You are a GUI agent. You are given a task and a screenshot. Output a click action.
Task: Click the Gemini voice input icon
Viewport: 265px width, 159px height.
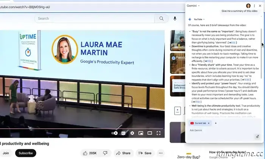click(x=257, y=137)
